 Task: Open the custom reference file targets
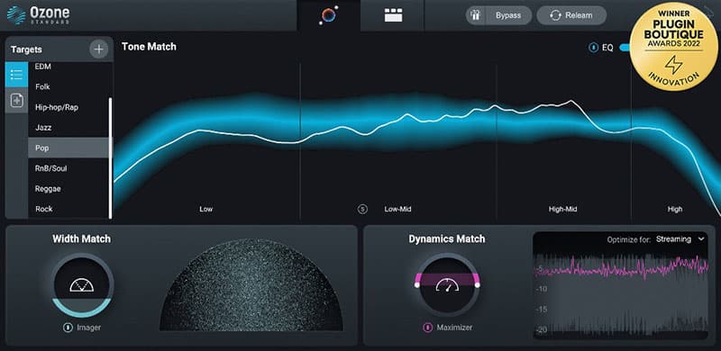[16, 100]
